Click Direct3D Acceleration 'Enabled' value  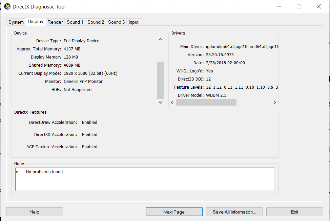[x=90, y=135]
